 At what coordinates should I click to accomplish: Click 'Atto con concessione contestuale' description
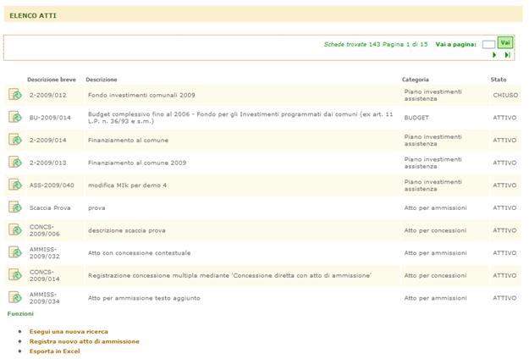click(140, 253)
